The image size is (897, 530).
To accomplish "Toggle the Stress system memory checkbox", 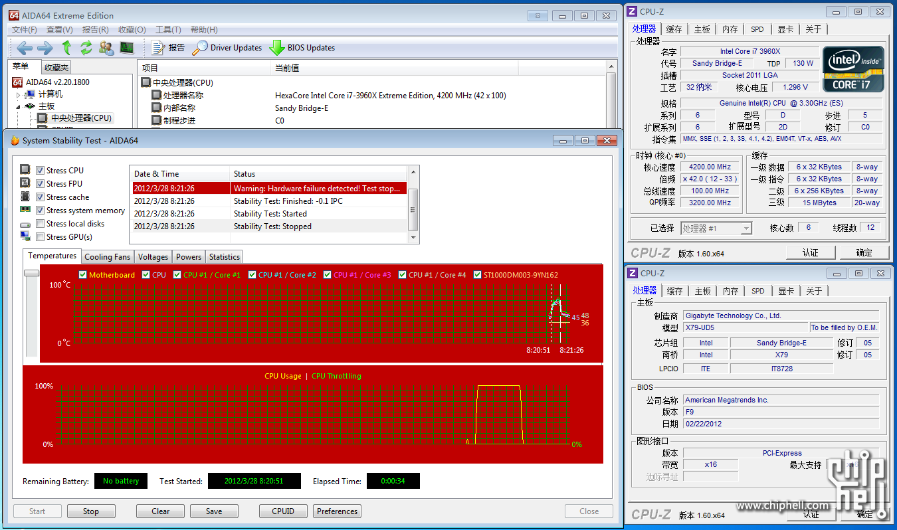I will [x=41, y=211].
